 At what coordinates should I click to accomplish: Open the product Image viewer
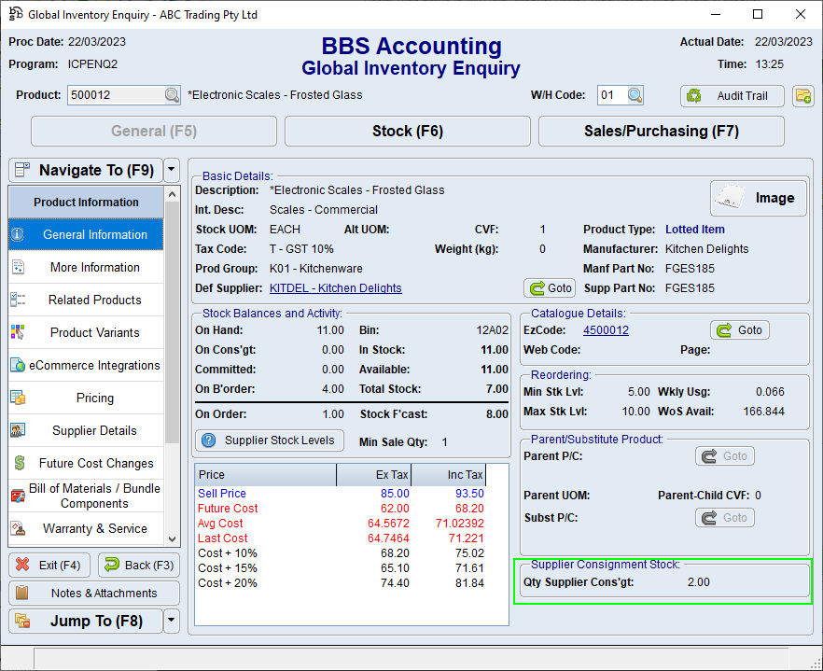[758, 198]
